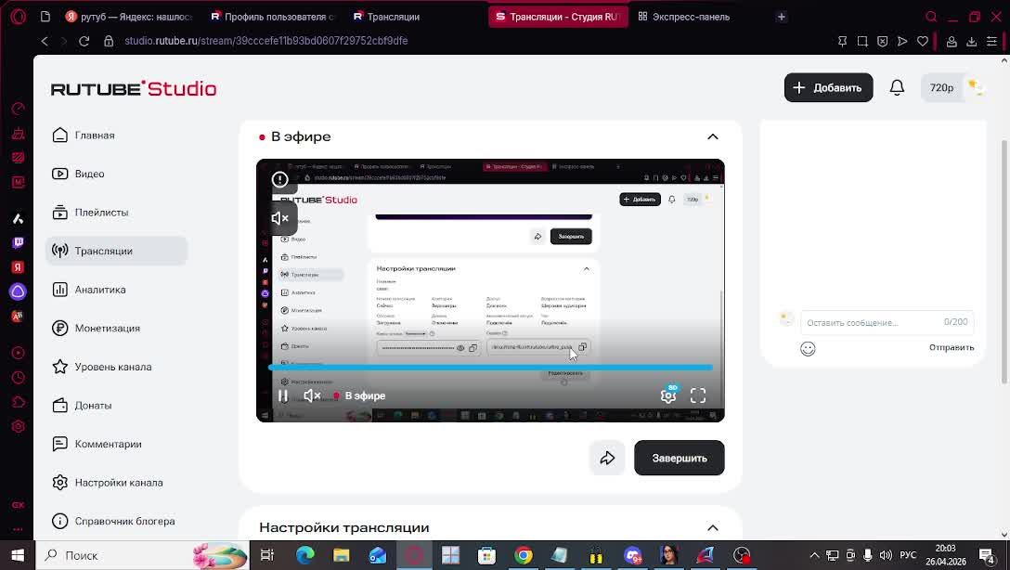
Task: Click the Opera send flow arrow icon
Action: click(902, 41)
